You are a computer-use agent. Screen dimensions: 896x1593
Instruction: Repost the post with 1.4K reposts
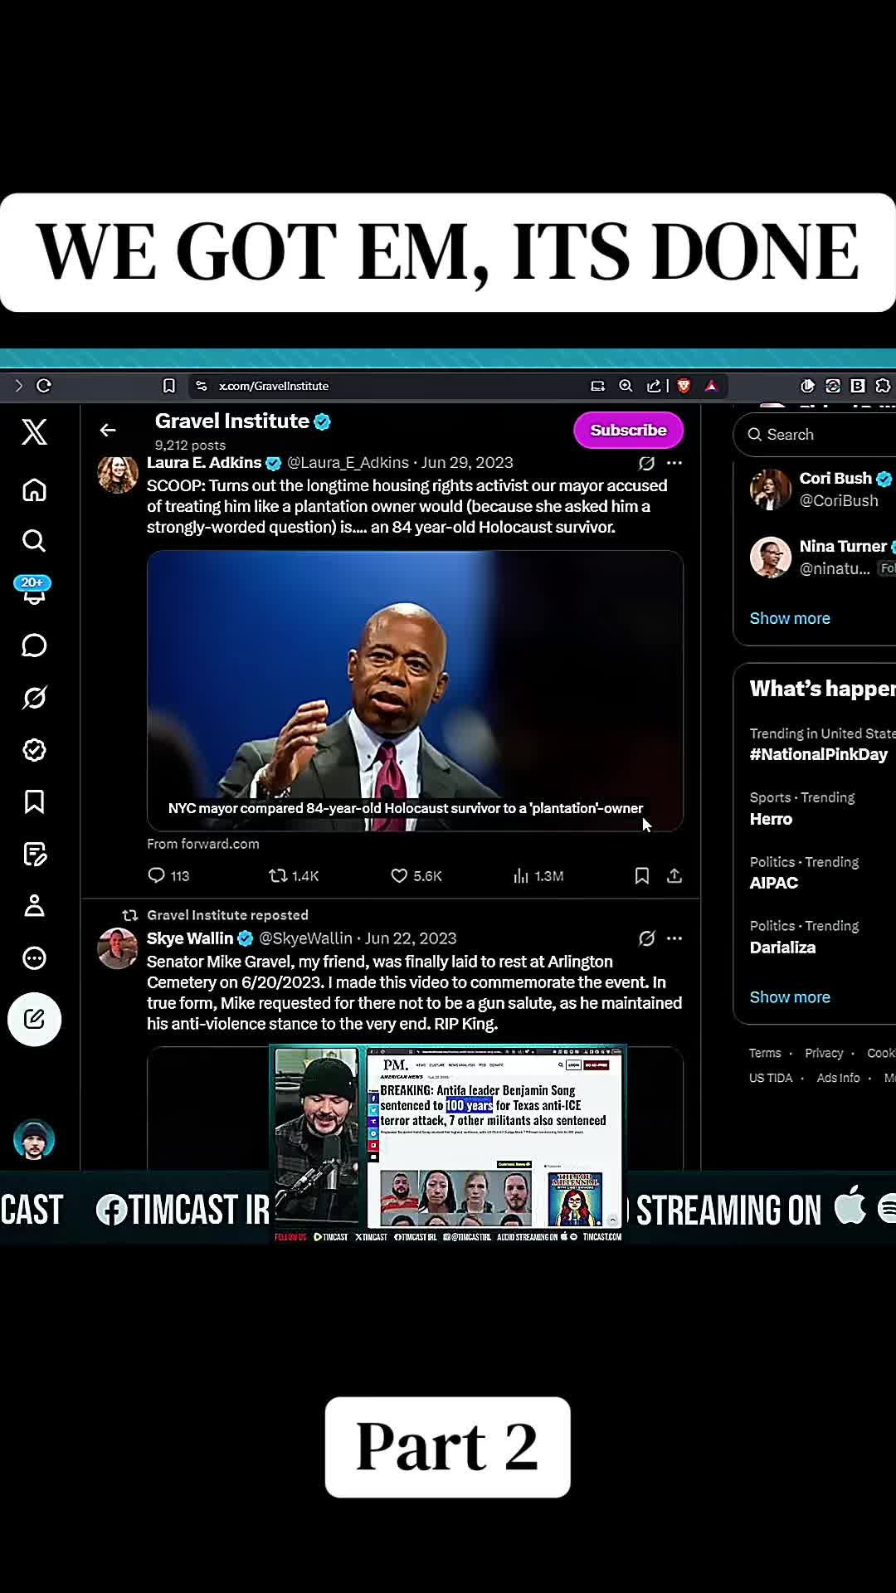click(x=294, y=876)
